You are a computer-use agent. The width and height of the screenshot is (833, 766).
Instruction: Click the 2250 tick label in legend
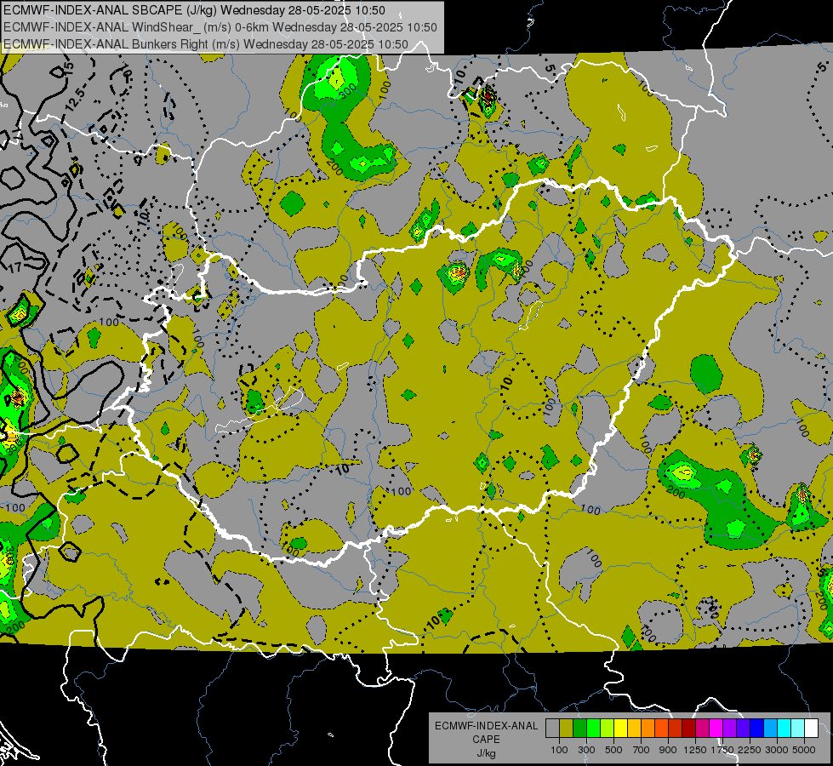pyautogui.click(x=750, y=750)
